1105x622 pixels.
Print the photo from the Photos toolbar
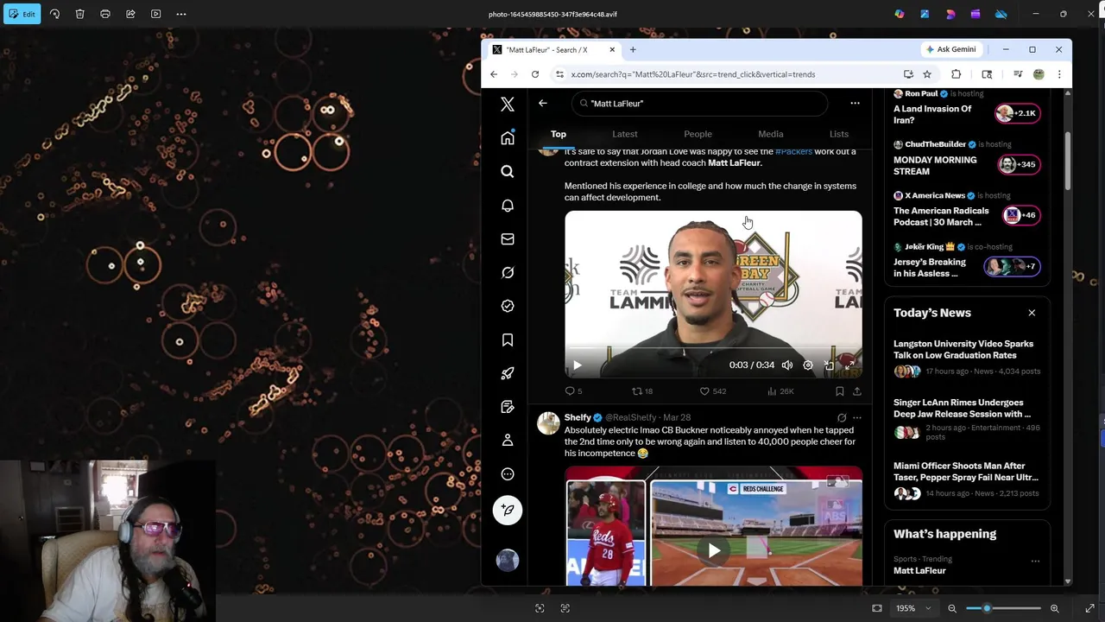pos(105,14)
